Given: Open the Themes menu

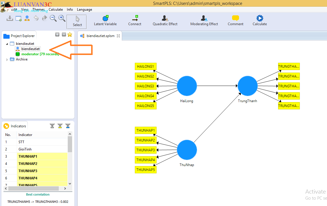Looking at the screenshot, I should click(38, 10).
